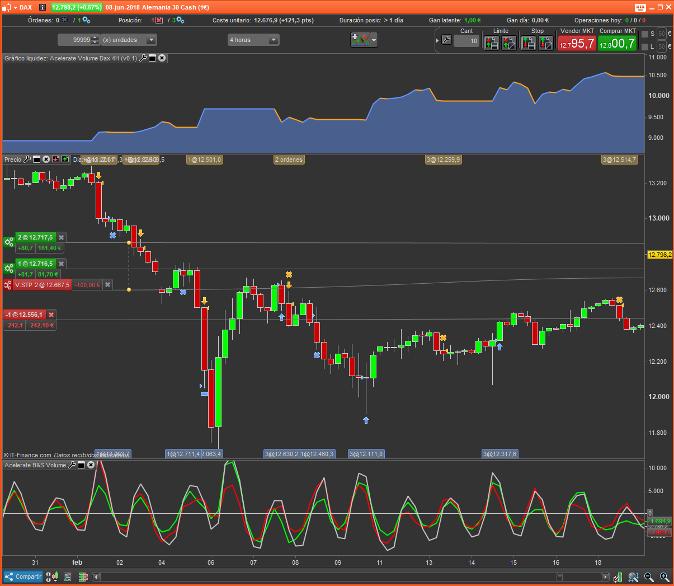The height and width of the screenshot is (586, 674).
Task: Open trading panel wrench settings
Action: (x=446, y=40)
